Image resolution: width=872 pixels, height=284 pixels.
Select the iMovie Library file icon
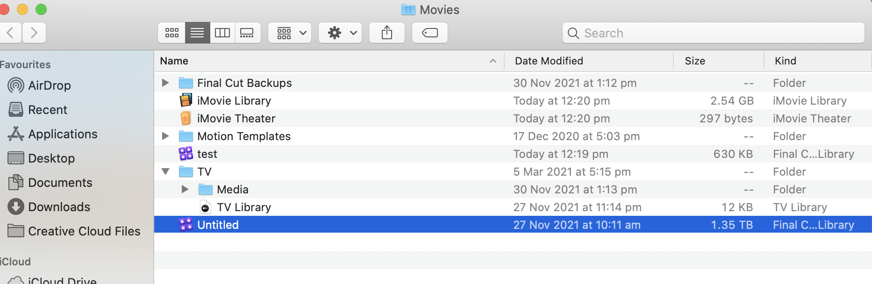point(186,100)
